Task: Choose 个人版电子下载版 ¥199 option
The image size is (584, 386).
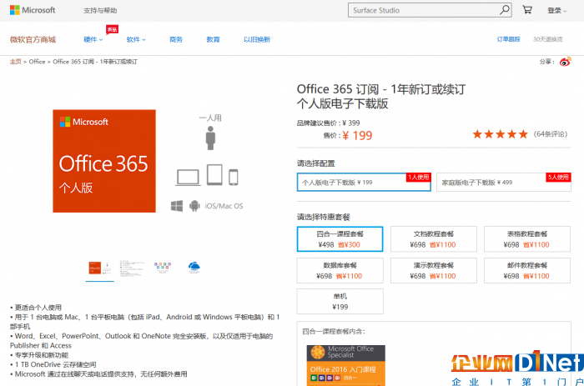Action: [364, 182]
